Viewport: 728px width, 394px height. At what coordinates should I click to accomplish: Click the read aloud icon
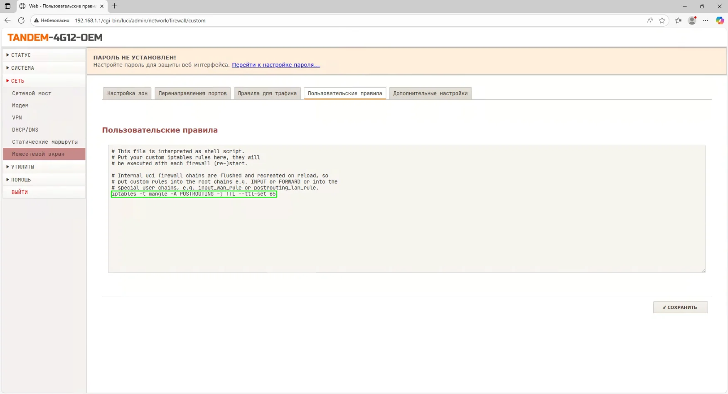(650, 20)
